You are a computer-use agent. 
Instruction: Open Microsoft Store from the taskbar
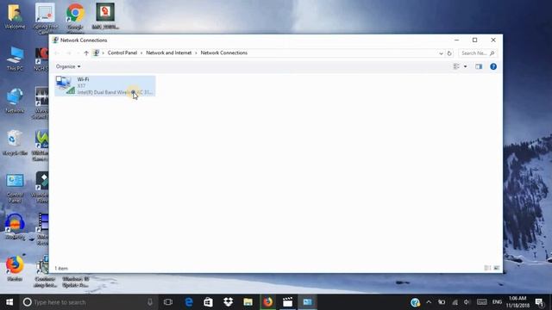coord(209,302)
